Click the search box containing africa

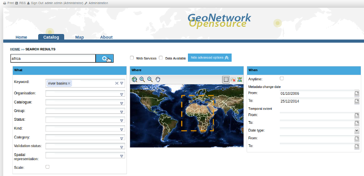click(x=53, y=59)
